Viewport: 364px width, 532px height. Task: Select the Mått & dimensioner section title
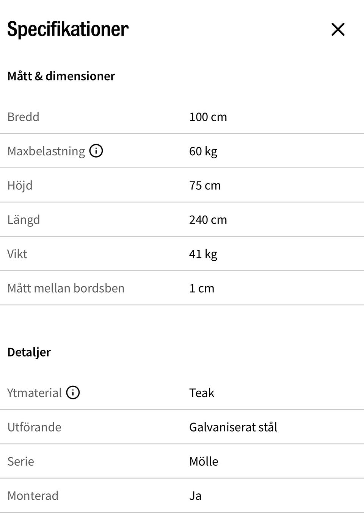click(x=61, y=76)
